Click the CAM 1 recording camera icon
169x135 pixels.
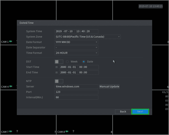pos(11,41)
